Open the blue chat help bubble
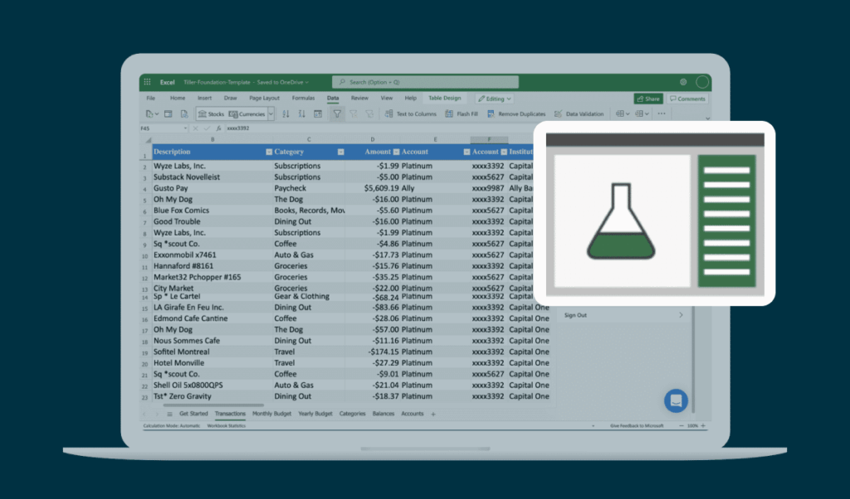Screen dimensions: 850x499 pyautogui.click(x=676, y=400)
